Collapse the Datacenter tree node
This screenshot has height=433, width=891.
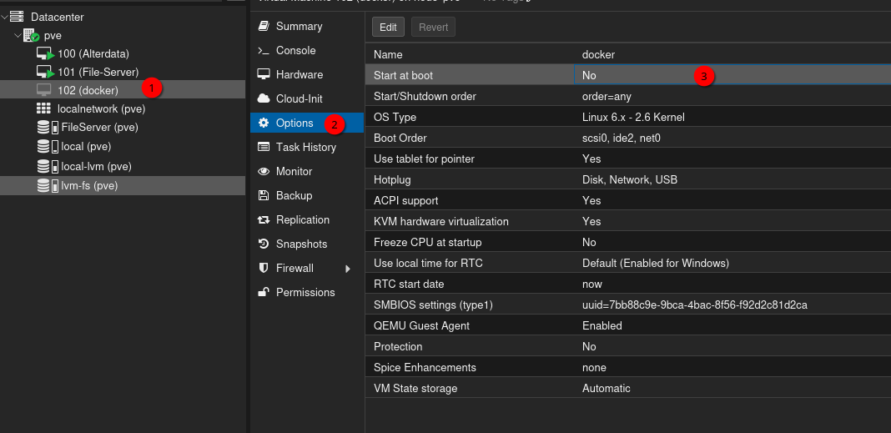click(x=5, y=17)
